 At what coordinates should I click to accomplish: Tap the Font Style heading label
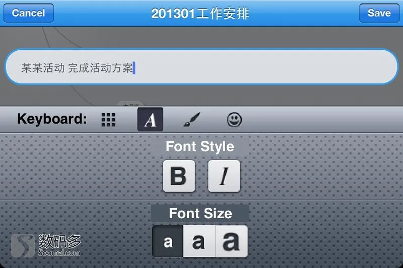pyautogui.click(x=200, y=146)
